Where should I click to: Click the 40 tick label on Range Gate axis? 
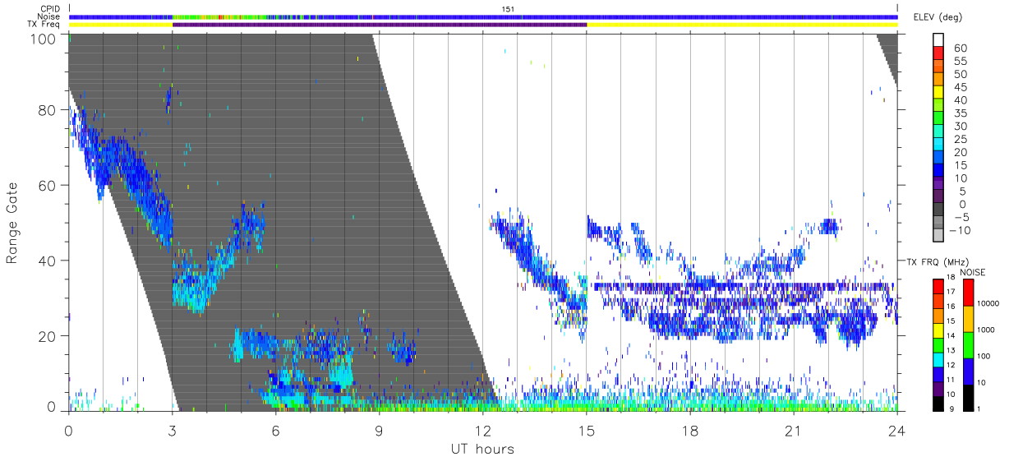click(48, 261)
